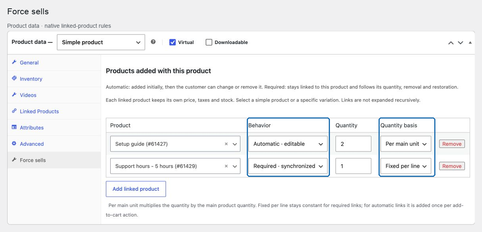482x232 pixels.
Task: Open the Simple product type dropdown
Action: (x=101, y=42)
